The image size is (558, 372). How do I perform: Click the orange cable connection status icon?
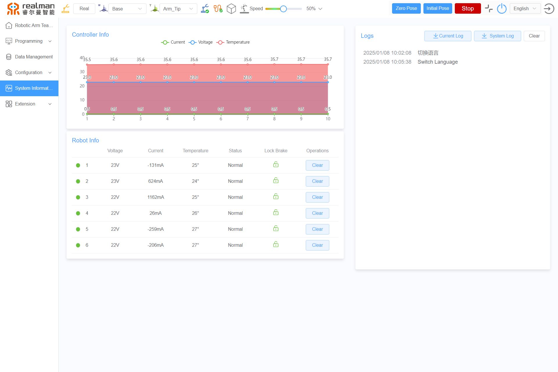[218, 8]
